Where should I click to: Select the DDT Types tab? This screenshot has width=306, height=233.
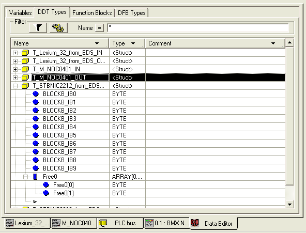click(x=52, y=12)
